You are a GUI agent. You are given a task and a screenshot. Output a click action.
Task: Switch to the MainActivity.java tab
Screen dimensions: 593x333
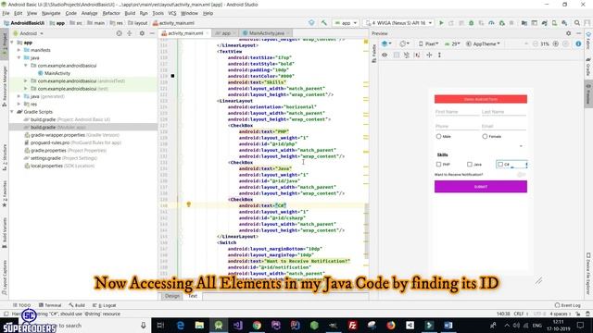267,33
